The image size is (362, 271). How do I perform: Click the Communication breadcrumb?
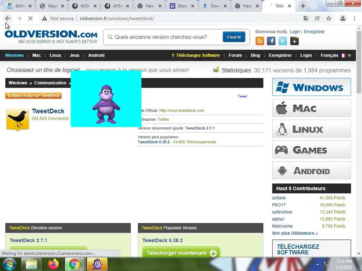(50, 83)
